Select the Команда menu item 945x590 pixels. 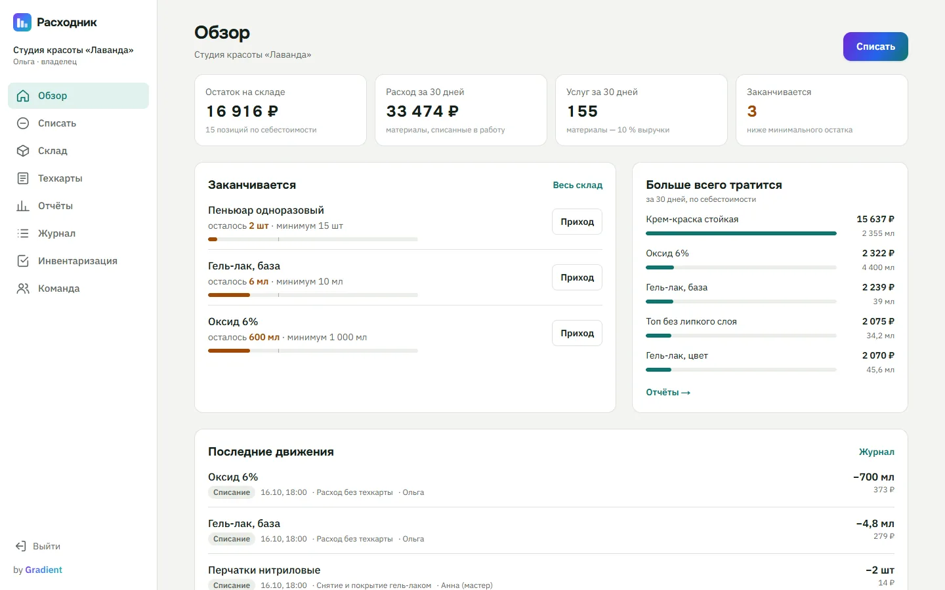tap(78, 288)
